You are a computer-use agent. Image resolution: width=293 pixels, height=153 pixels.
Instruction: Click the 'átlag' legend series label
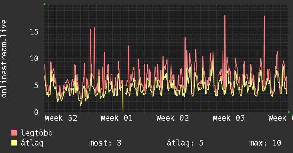point(32,143)
